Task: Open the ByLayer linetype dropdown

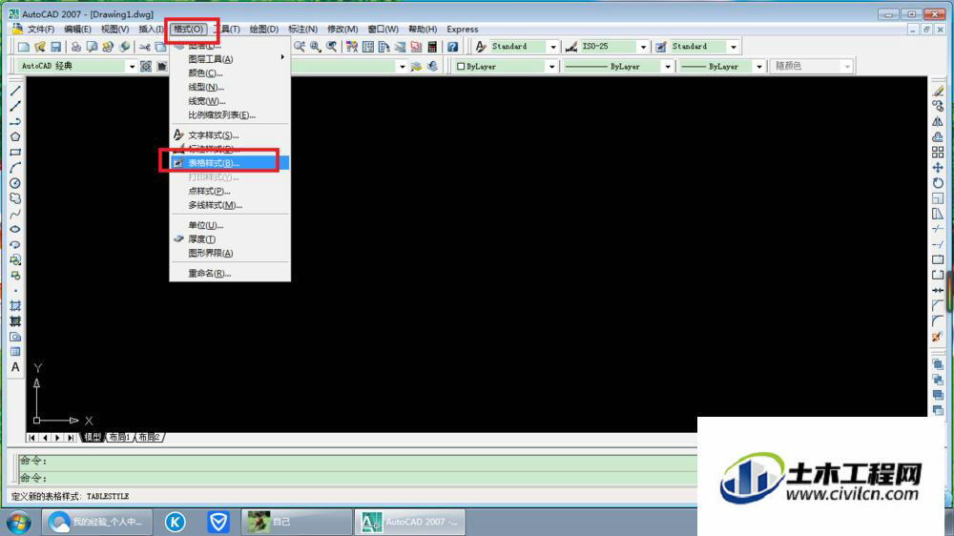Action: tap(667, 67)
